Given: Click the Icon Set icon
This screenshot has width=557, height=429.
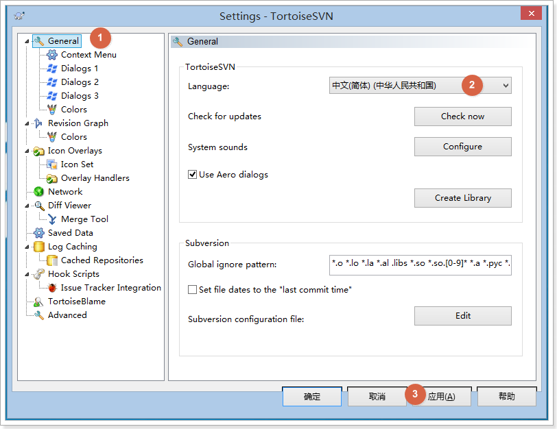Looking at the screenshot, I should (52, 164).
